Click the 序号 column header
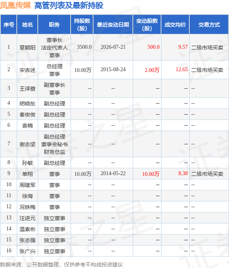This screenshot has height=268, width=229. point(8,25)
